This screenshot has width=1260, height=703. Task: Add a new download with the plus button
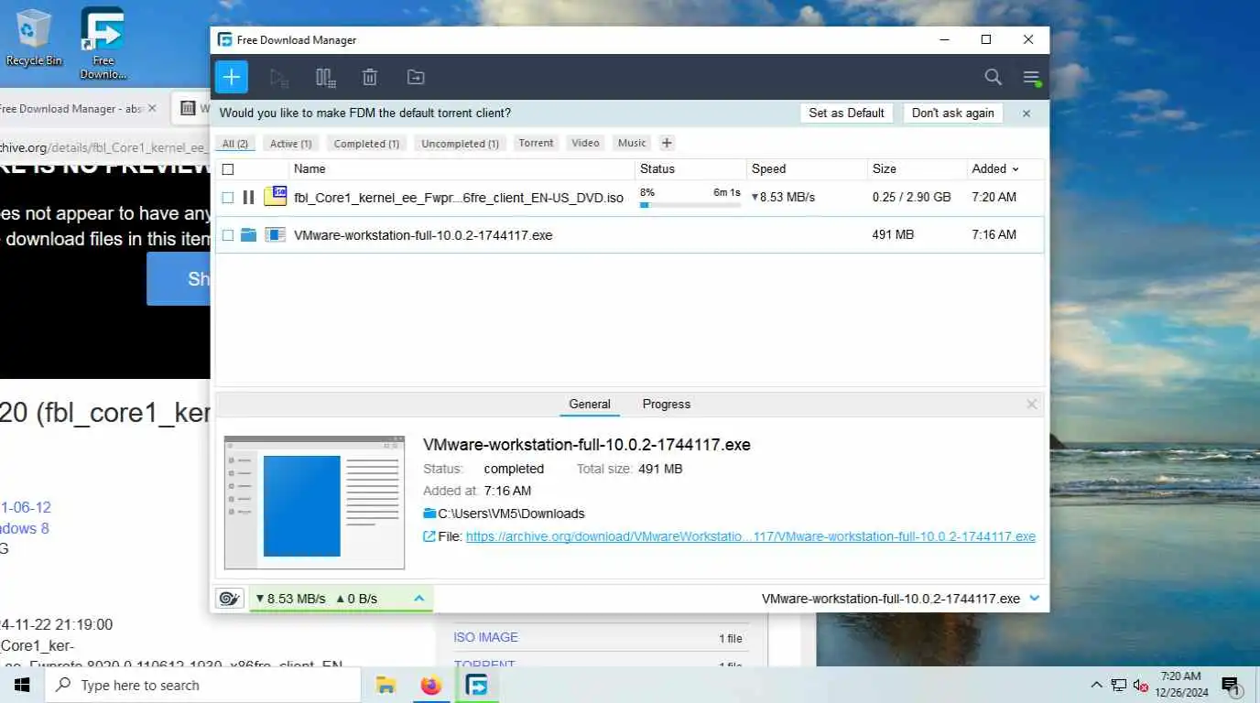(x=232, y=77)
